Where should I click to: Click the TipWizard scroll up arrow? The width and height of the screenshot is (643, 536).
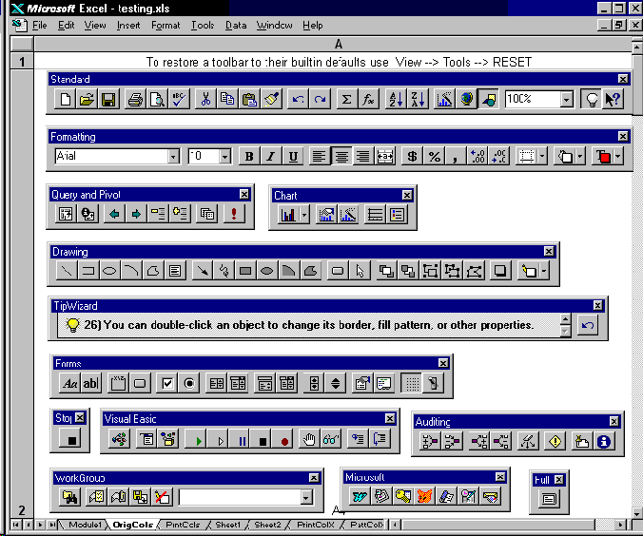[566, 318]
